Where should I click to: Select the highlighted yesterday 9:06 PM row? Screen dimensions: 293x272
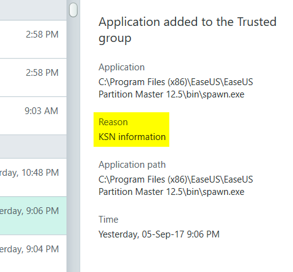pyautogui.click(x=33, y=215)
